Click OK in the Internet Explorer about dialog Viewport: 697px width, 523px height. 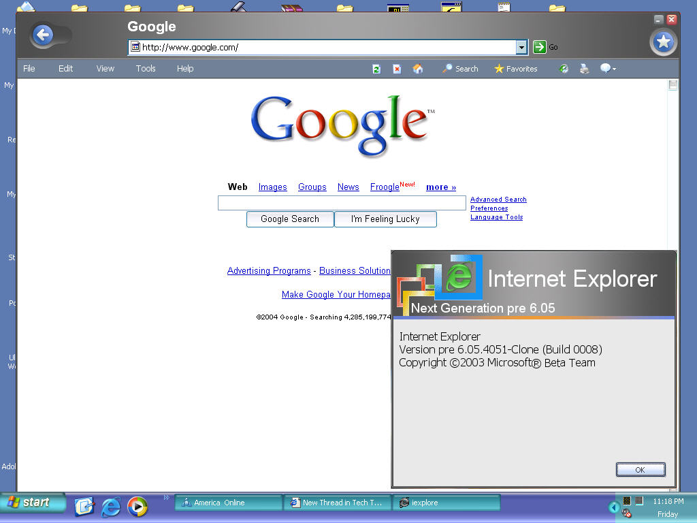(640, 470)
